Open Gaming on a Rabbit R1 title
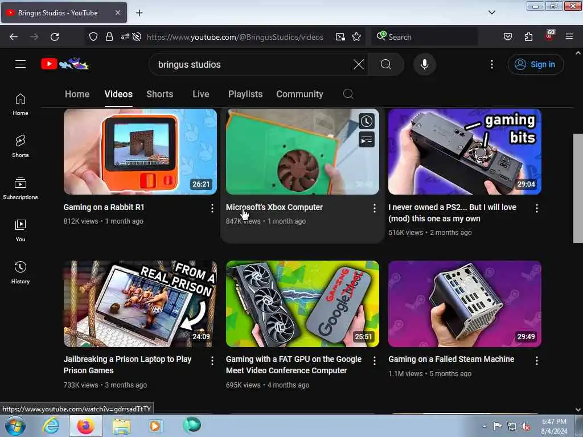This screenshot has height=437, width=583. pyautogui.click(x=104, y=207)
